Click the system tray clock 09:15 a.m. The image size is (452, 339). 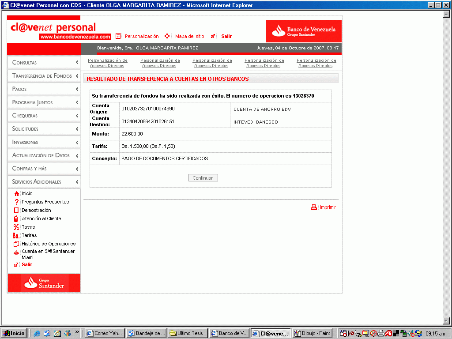(436, 334)
